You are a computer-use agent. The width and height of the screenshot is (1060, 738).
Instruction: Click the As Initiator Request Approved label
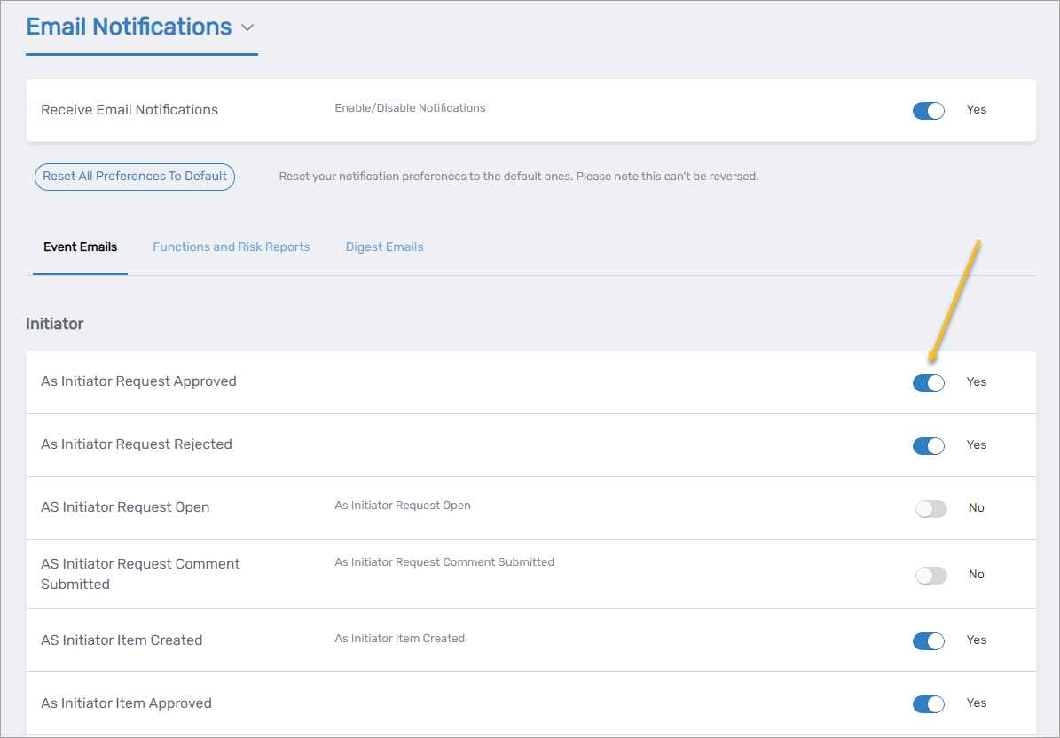pos(138,381)
